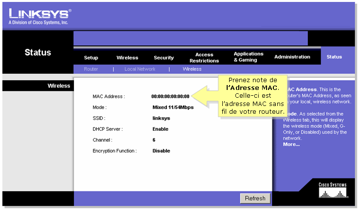Select the Applications & Gaming tab
Screen dimensions: 358x210
[249, 57]
